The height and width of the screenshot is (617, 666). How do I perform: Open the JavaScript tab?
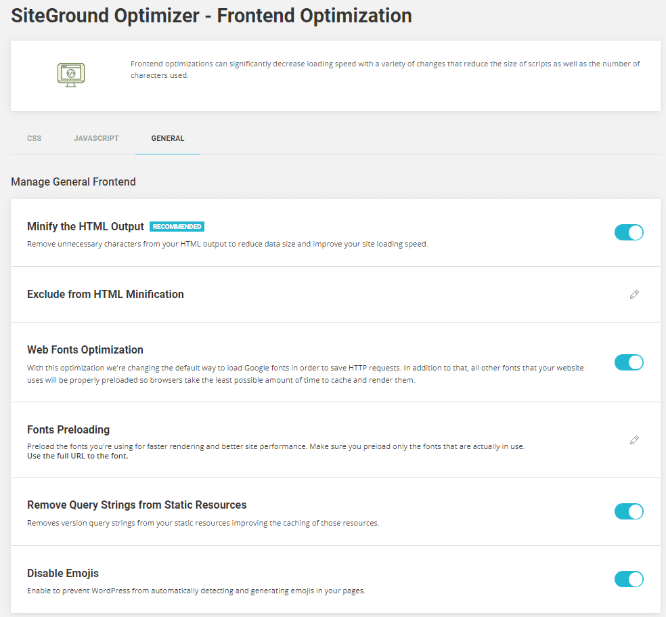pos(96,138)
